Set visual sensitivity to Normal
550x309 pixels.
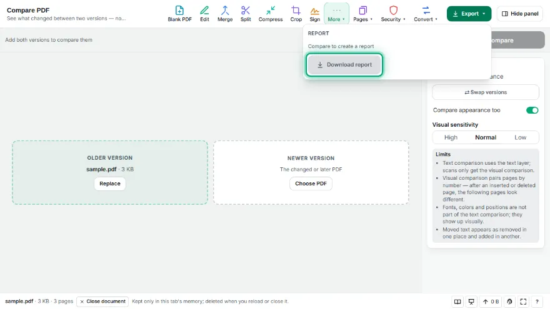tap(486, 137)
